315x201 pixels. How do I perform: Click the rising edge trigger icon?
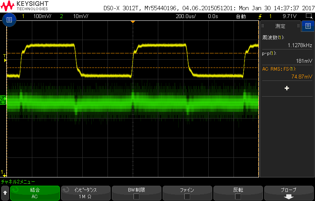[x=260, y=16]
